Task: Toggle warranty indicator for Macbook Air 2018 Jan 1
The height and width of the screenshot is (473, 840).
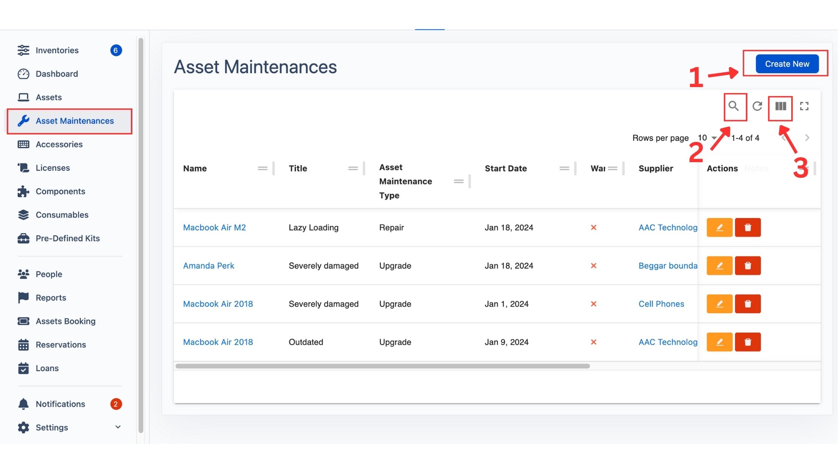Action: pyautogui.click(x=594, y=303)
